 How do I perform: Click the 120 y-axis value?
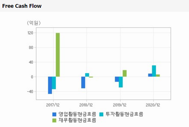coord(30,33)
